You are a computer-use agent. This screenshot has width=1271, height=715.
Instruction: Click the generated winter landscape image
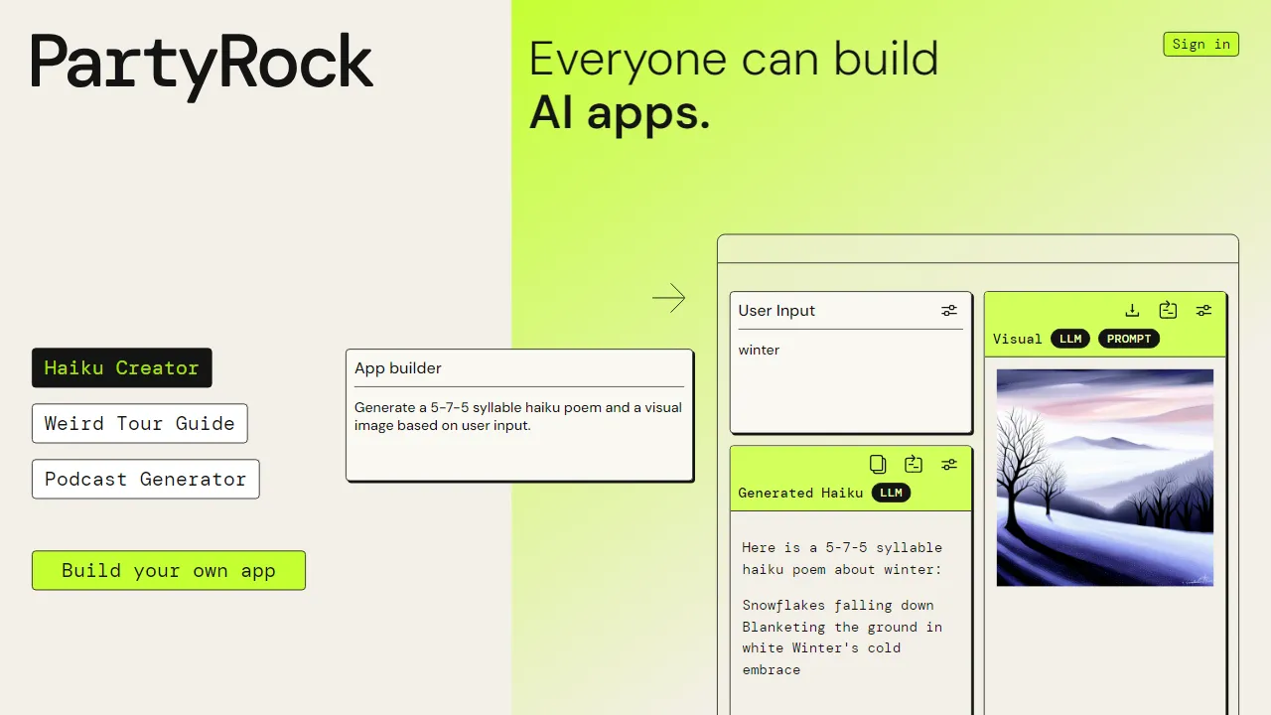[x=1105, y=478]
